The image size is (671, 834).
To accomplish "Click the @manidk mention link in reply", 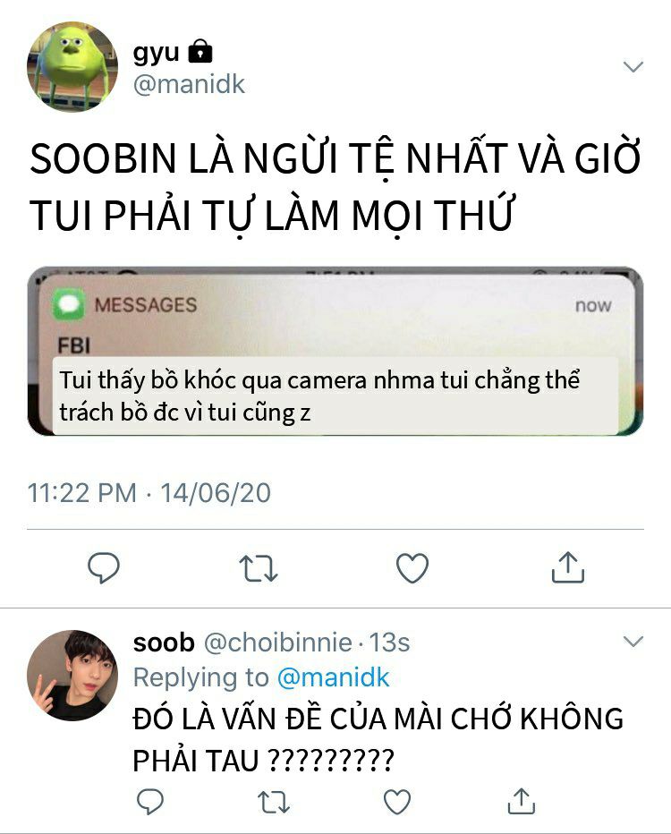I will point(334,678).
